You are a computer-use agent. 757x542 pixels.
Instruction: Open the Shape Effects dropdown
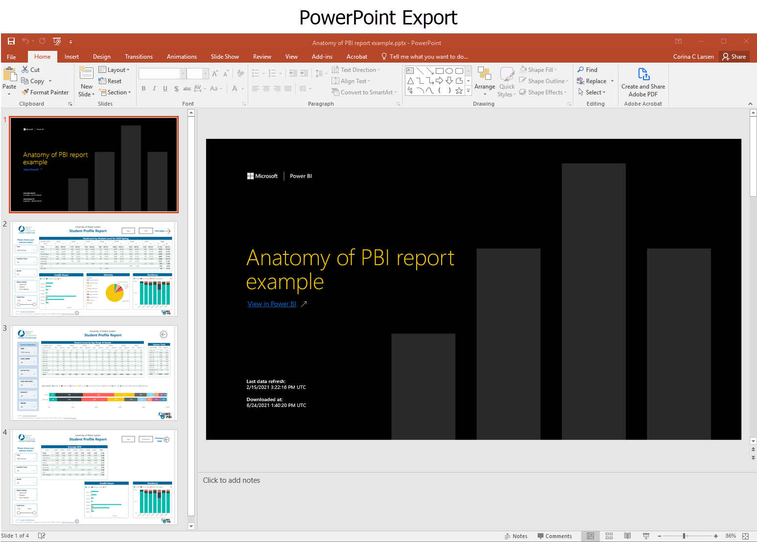543,92
